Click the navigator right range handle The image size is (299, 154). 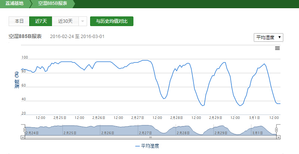click(x=277, y=130)
